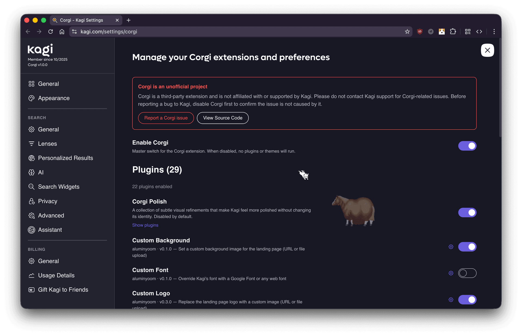
Task: Open Custom Background settings gear
Action: pyautogui.click(x=451, y=247)
